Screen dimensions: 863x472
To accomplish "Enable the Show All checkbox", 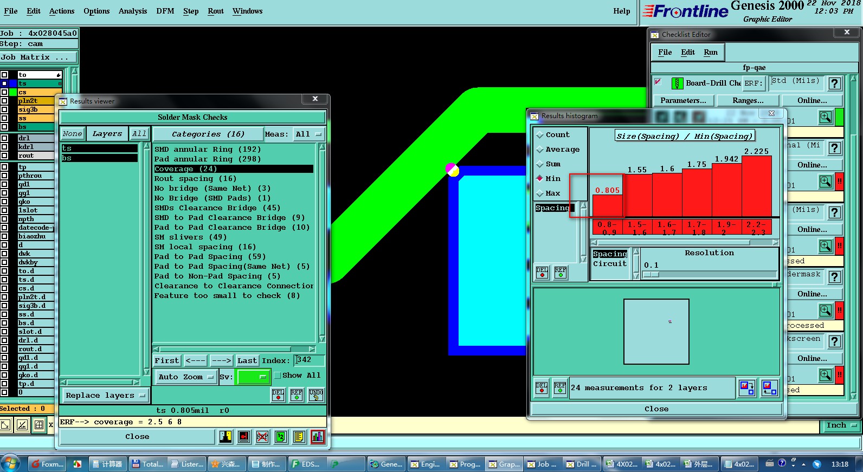I will coord(277,376).
